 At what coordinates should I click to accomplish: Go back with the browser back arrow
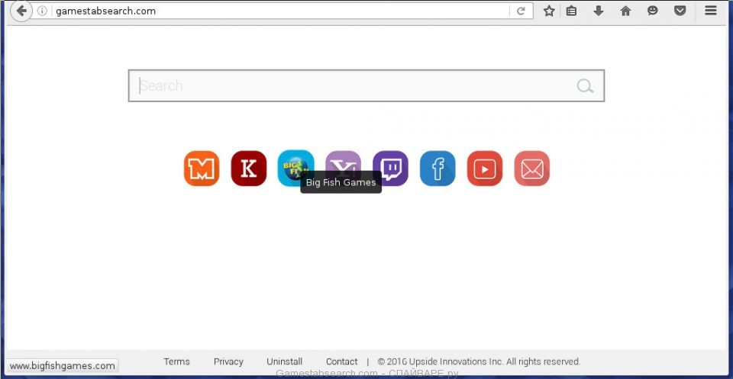(21, 11)
